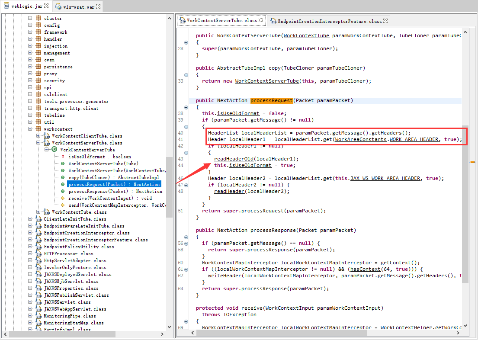The width and height of the screenshot is (478, 340).
Task: Click the copy(TubeCloner) public method icon
Action: point(63,177)
